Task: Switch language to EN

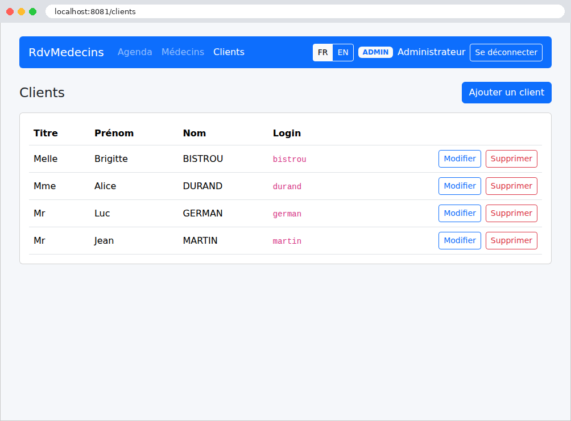Action: [343, 52]
